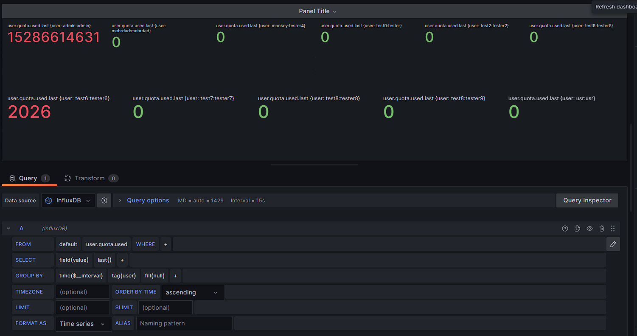Click the query help icon in row A

tap(565, 229)
